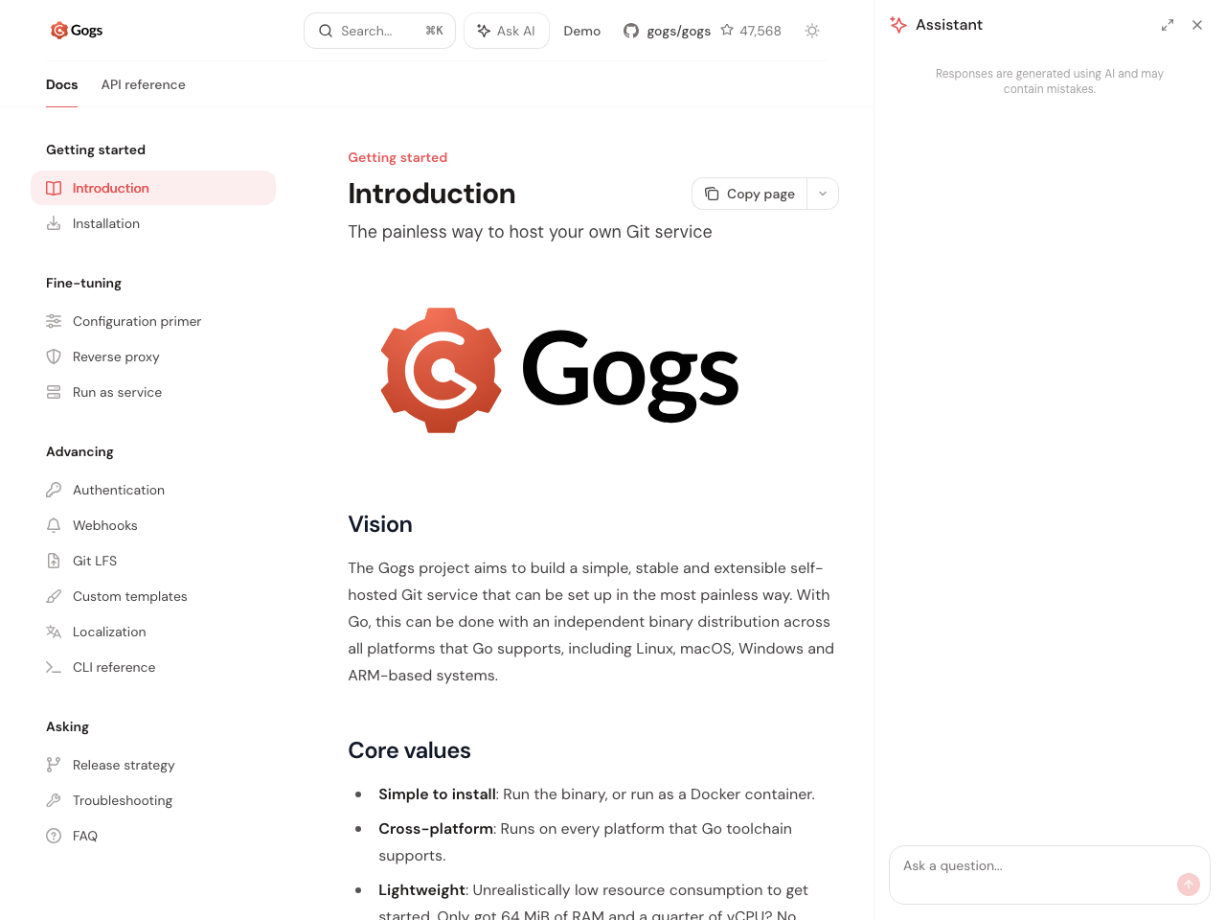Open the Introduction book icon in sidebar
The height and width of the screenshot is (920, 1226).
pos(54,188)
